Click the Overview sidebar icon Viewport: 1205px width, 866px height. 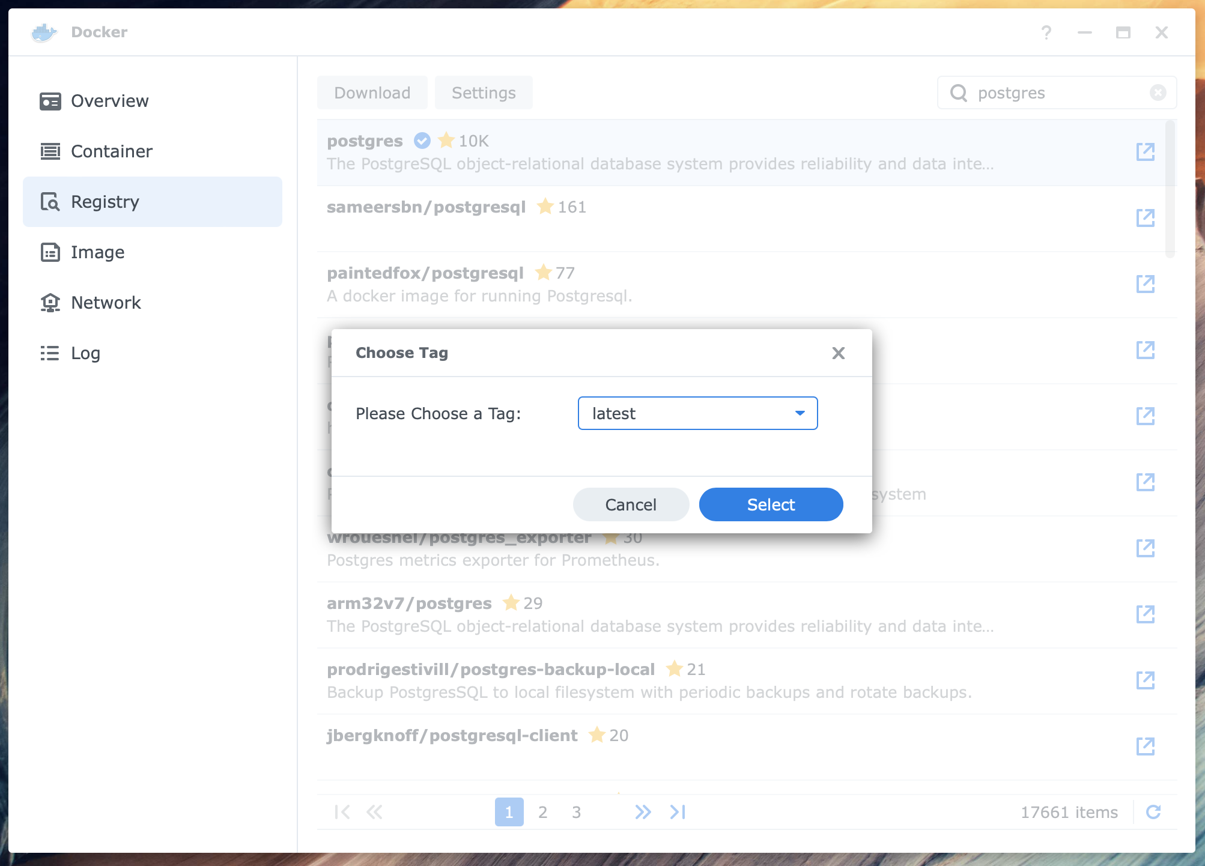(x=50, y=101)
